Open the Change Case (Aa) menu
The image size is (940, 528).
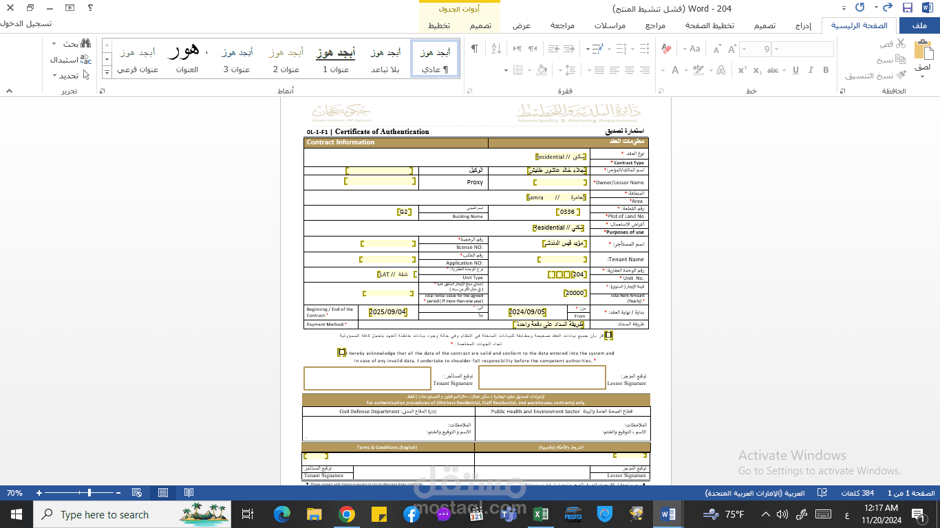coord(692,49)
